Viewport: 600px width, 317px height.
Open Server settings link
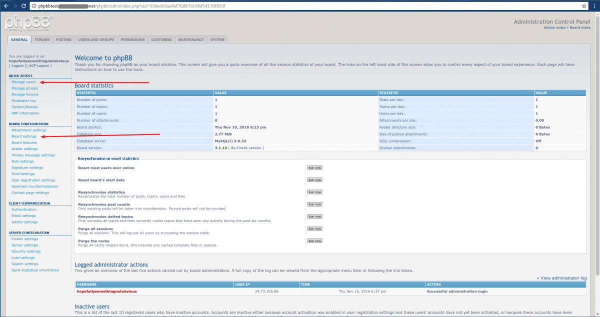[24, 245]
